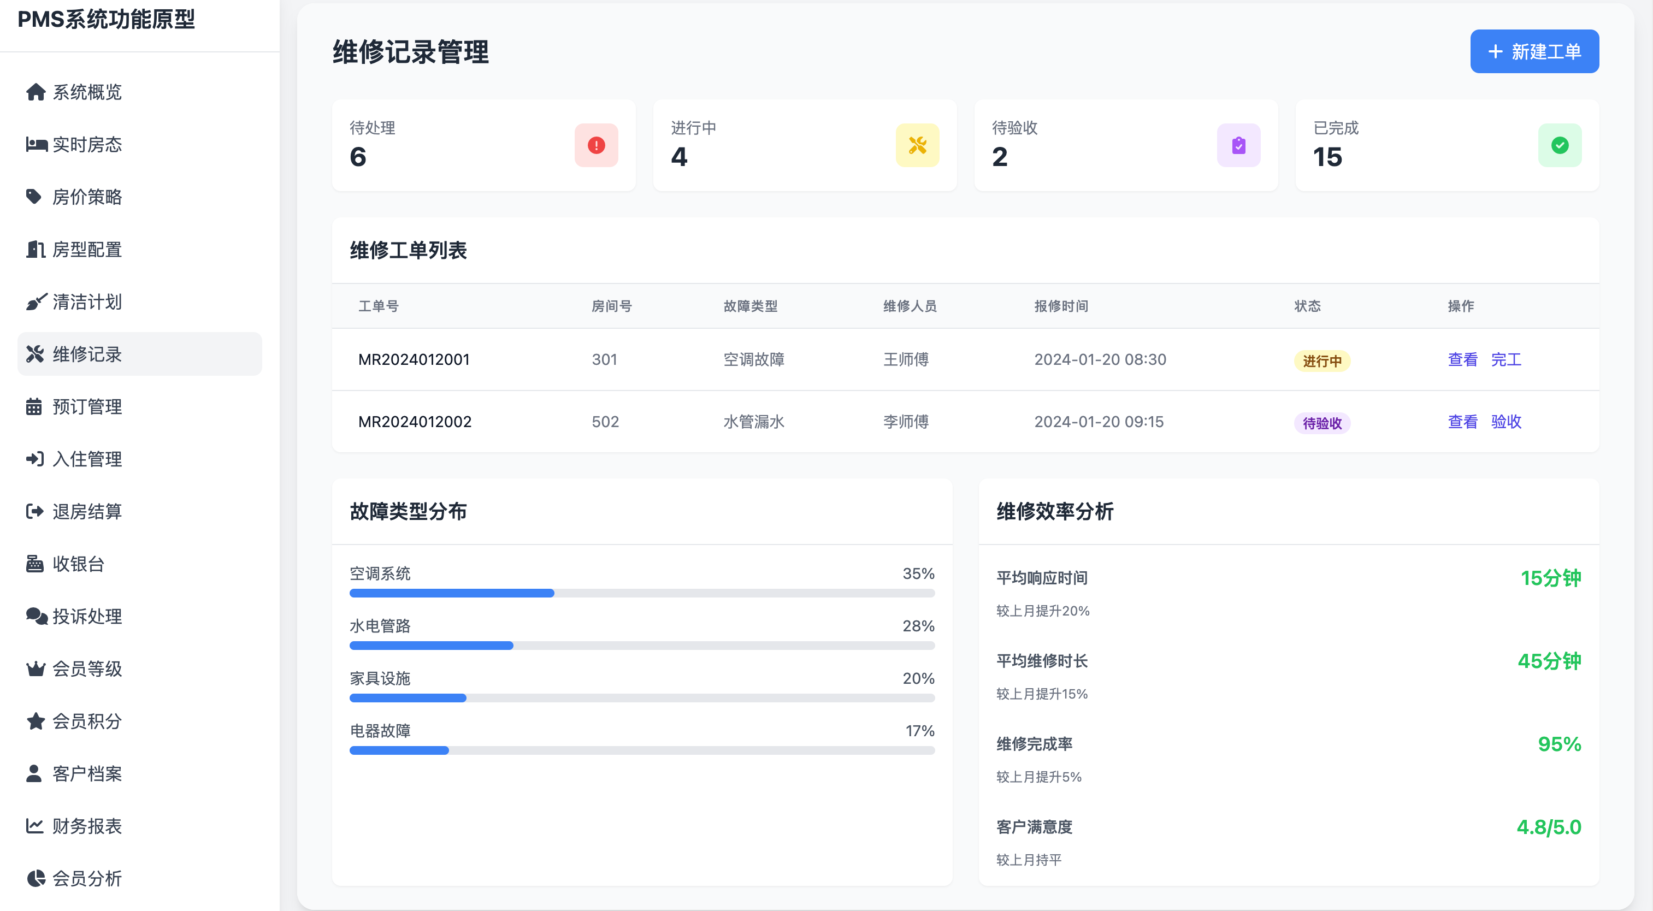The height and width of the screenshot is (911, 1653).
Task: Open 会员等级 in the sidebar
Action: coord(140,669)
